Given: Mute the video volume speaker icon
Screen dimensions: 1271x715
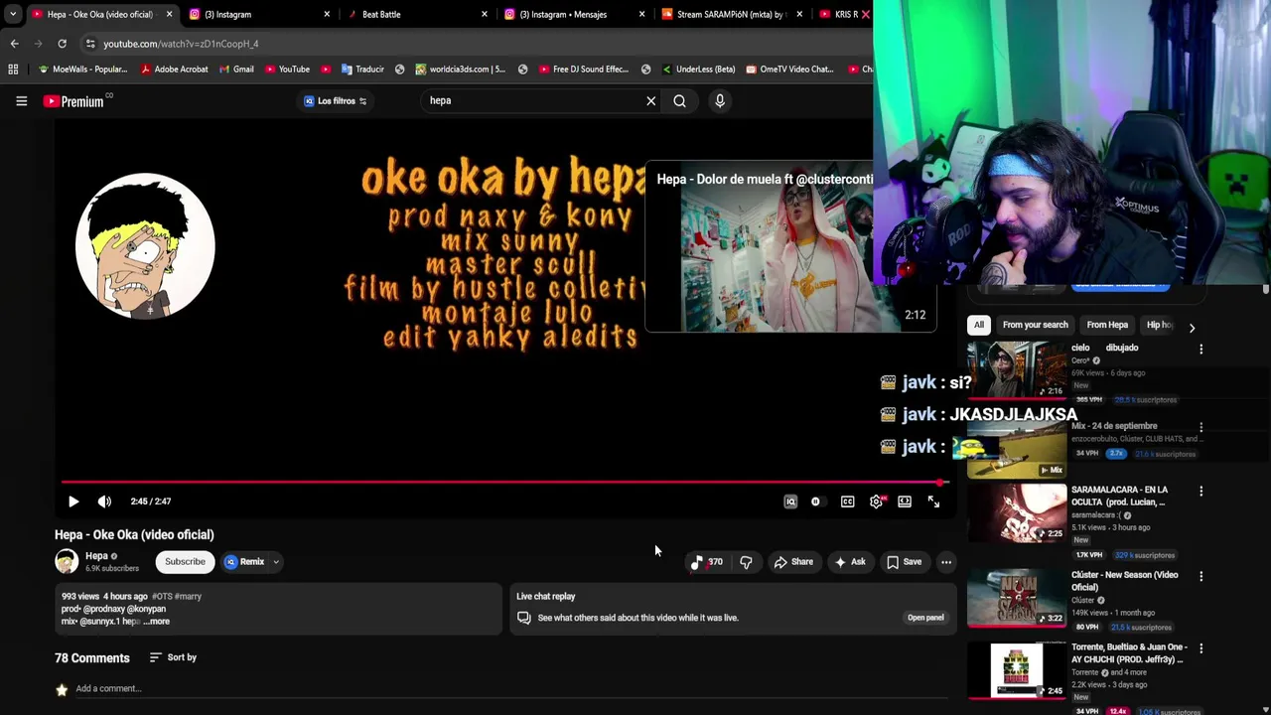Looking at the screenshot, I should point(104,501).
